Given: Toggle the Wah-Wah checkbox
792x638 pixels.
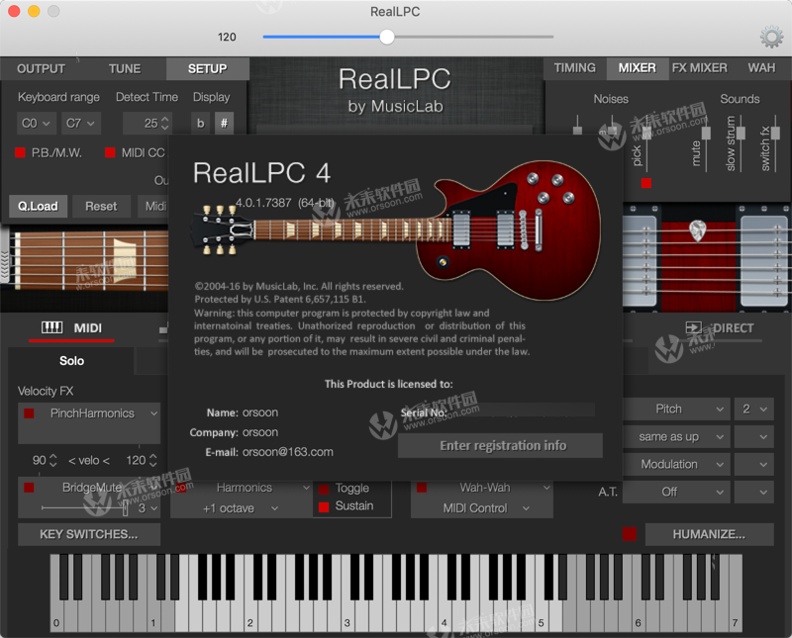Looking at the screenshot, I should pos(422,487).
